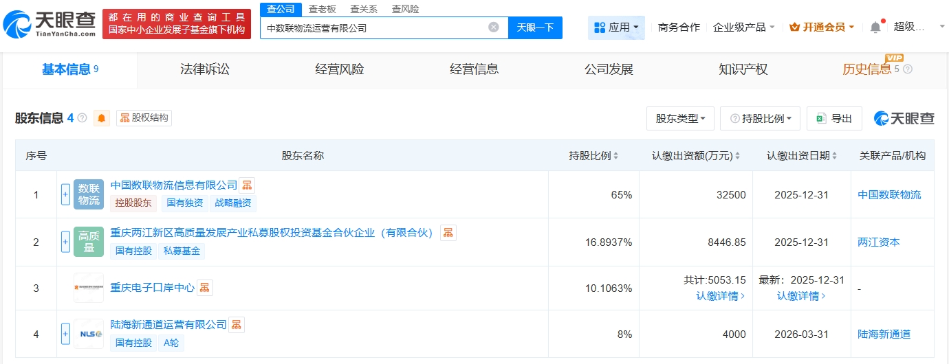This screenshot has height=364, width=949.
Task: Open equity structure icon for 陆海新通道运营有限公司
Action: coord(237,324)
